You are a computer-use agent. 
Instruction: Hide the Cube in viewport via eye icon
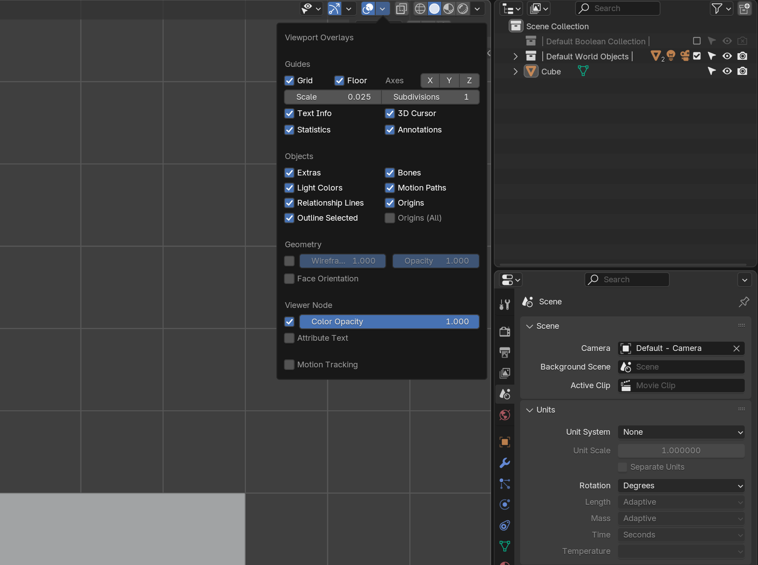point(727,71)
